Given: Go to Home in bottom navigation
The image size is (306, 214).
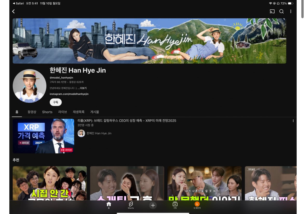Looking at the screenshot, I should point(109,205).
